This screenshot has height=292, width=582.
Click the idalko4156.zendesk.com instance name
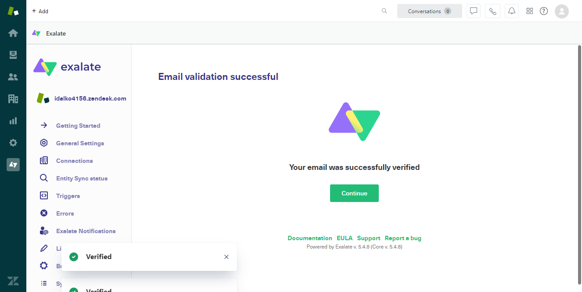pos(90,98)
